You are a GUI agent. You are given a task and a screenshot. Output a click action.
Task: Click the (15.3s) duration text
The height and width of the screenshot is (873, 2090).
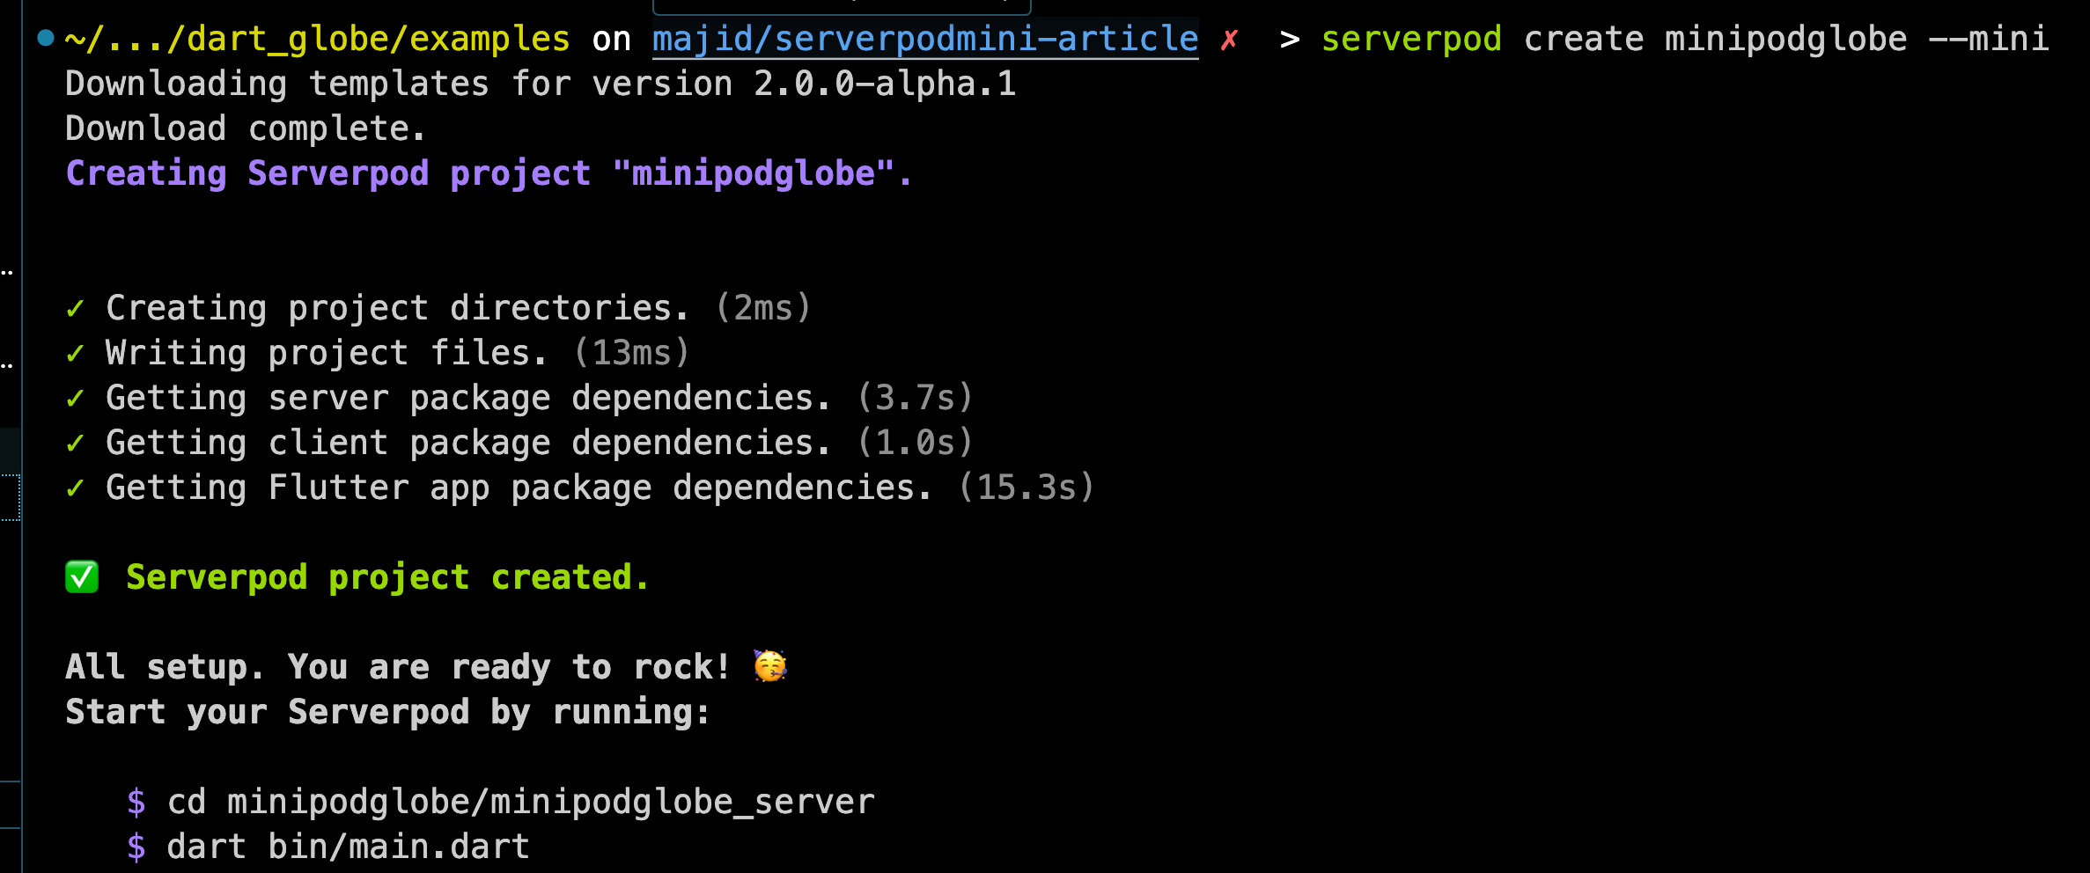pyautogui.click(x=1026, y=488)
